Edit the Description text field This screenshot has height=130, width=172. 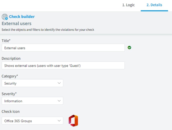pyautogui.click(x=63, y=65)
